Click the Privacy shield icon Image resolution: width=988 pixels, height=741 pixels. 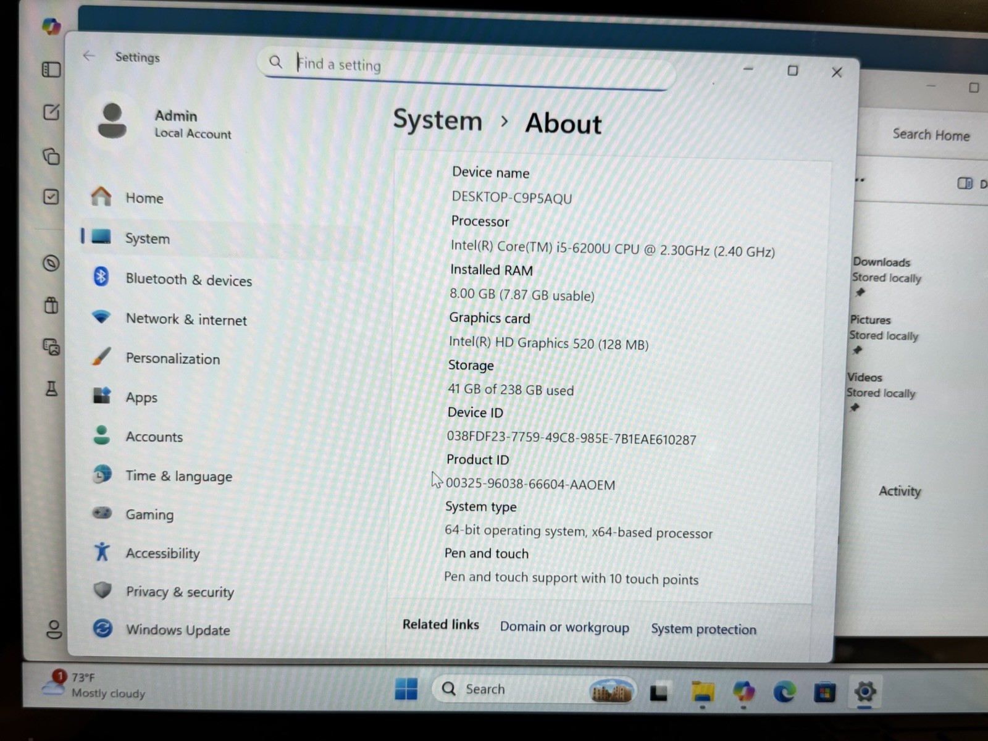point(103,590)
